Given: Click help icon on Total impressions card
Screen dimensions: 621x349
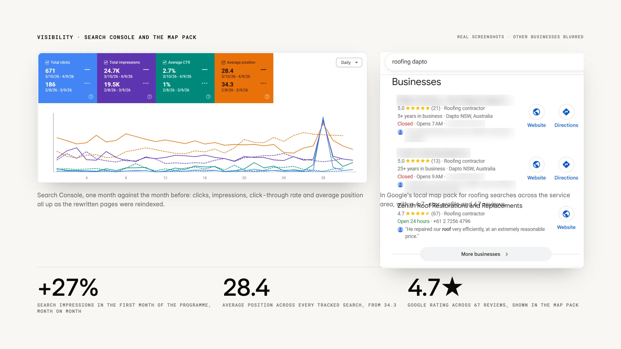Looking at the screenshot, I should pos(150,97).
